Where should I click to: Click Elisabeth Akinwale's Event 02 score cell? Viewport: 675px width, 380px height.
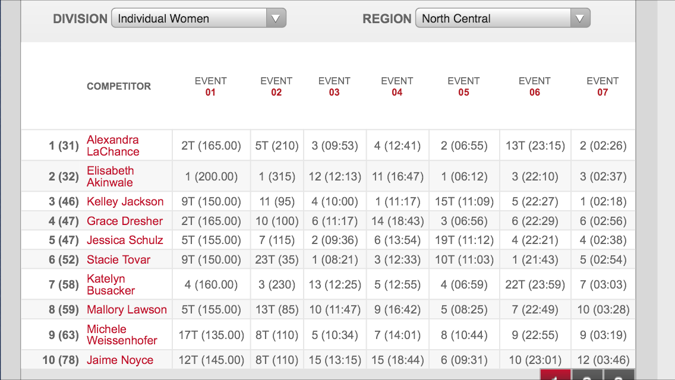[x=277, y=176]
